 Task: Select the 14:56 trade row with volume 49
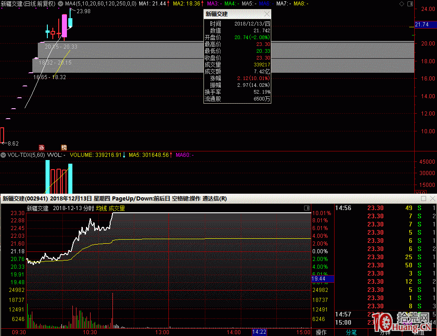[382, 208]
